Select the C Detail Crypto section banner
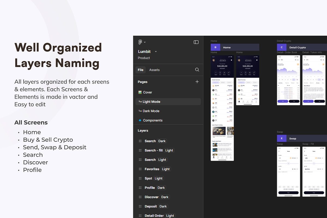Viewport: 327px width, 218px height. tap(302, 47)
